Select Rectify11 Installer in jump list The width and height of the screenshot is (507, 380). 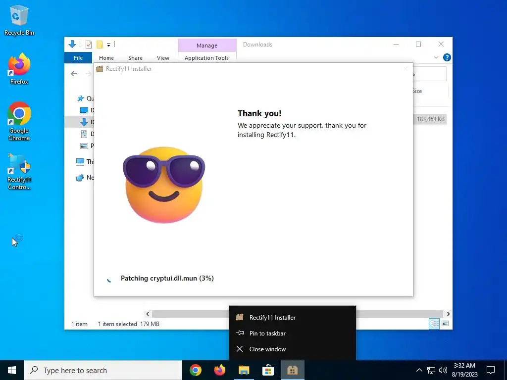coord(293,317)
